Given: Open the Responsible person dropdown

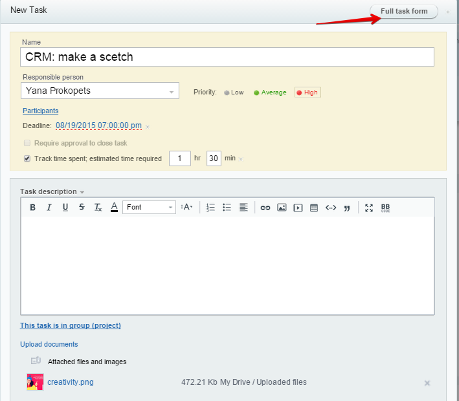Looking at the screenshot, I should [100, 91].
